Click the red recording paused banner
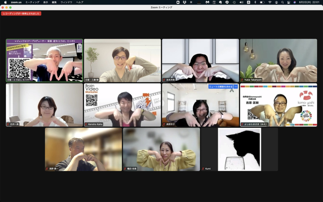The image size is (323, 202). 21,14
